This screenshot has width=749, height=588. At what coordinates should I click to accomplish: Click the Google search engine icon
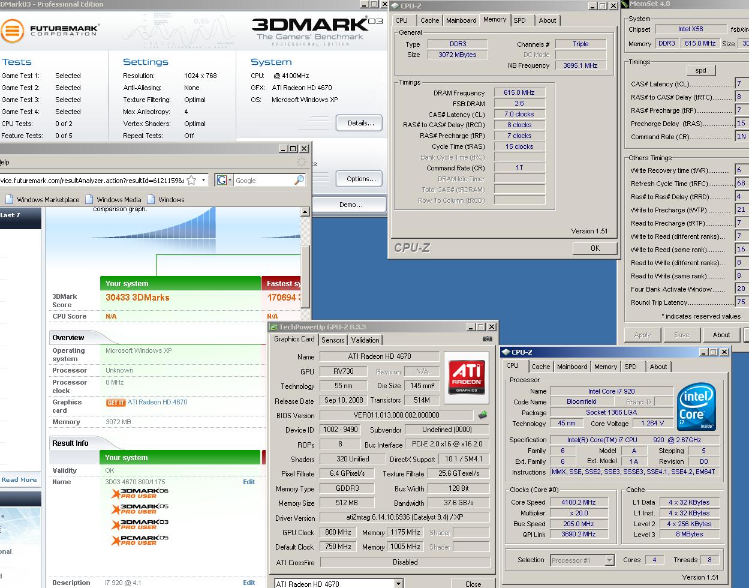(x=221, y=180)
